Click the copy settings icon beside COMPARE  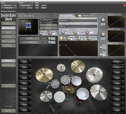coord(24,8)
